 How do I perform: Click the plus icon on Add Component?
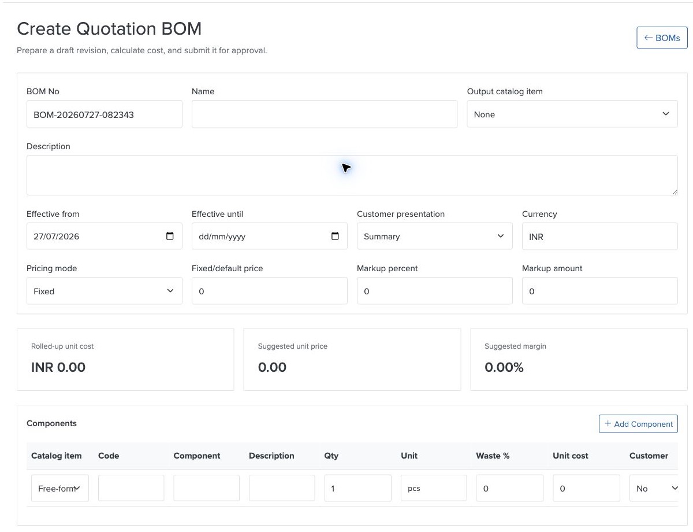(608, 424)
